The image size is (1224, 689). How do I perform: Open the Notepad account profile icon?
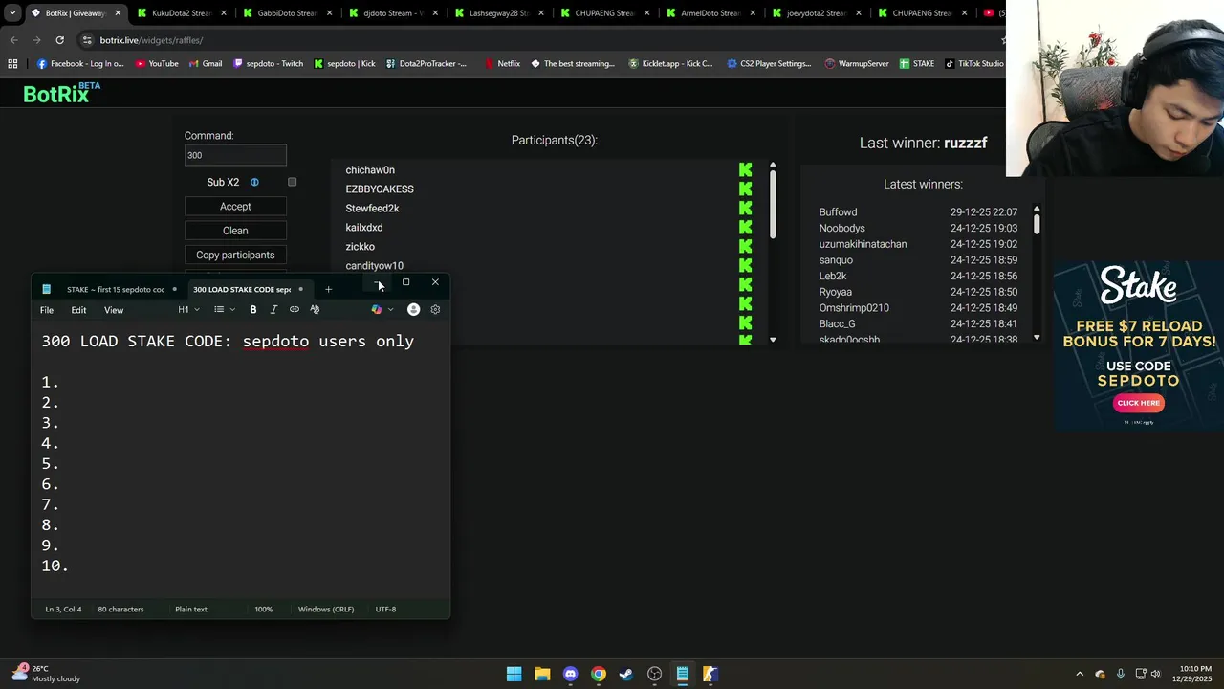(413, 309)
